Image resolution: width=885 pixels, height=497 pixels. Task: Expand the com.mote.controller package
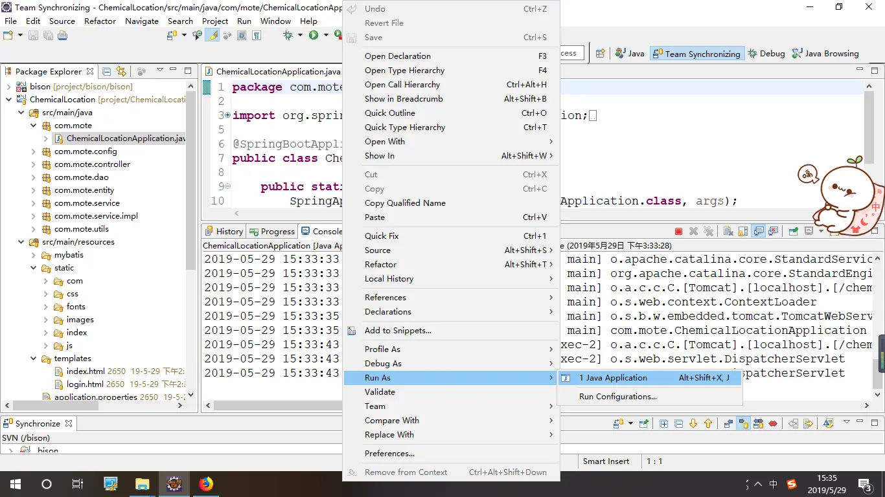click(34, 164)
